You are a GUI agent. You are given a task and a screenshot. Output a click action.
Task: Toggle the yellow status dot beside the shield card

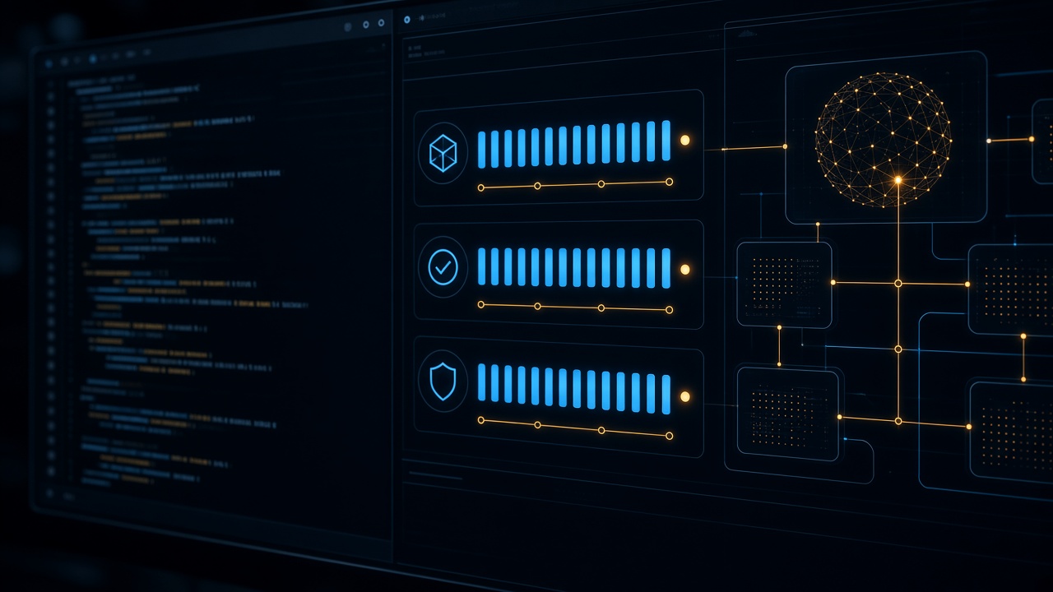[684, 397]
